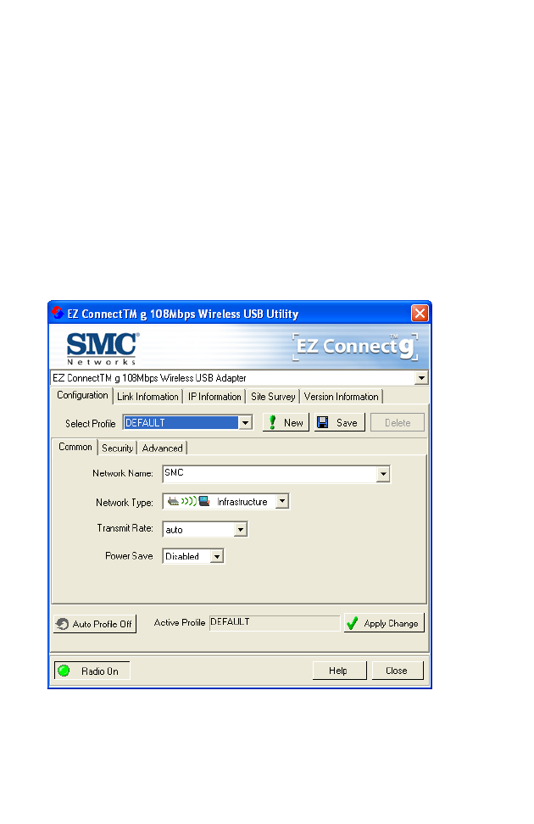Viewport: 534px width, 824px height.
Task: Open the adapter selection dropdown
Action: click(421, 378)
